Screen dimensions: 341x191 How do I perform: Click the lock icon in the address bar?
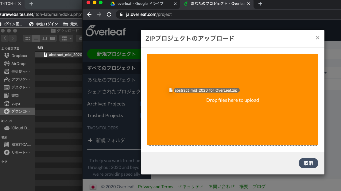pyautogui.click(x=121, y=14)
